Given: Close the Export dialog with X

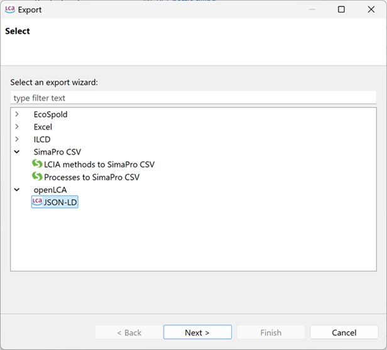Looking at the screenshot, I should coord(371,9).
